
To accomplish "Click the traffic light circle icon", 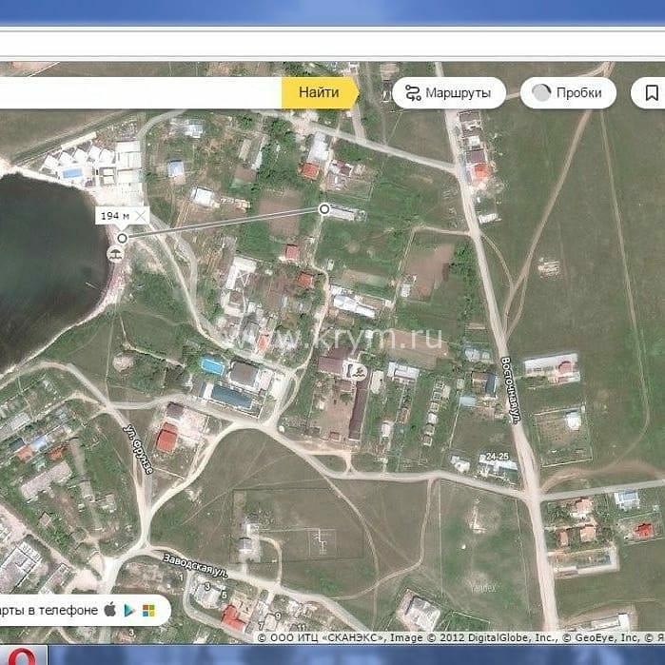I will (x=541, y=93).
